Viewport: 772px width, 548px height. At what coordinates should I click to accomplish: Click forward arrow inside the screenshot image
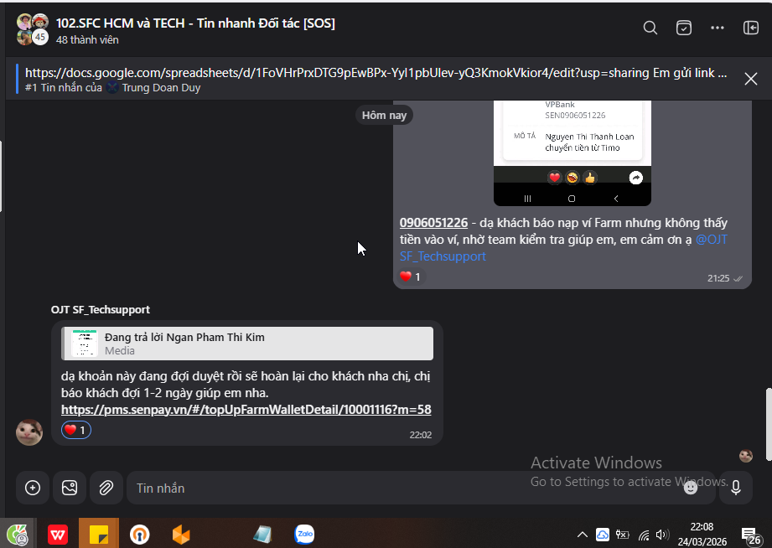635,178
